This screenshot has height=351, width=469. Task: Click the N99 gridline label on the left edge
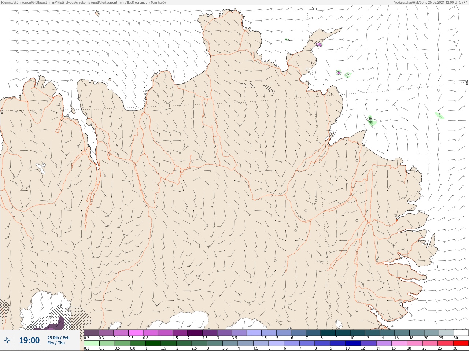[x=1, y=111]
